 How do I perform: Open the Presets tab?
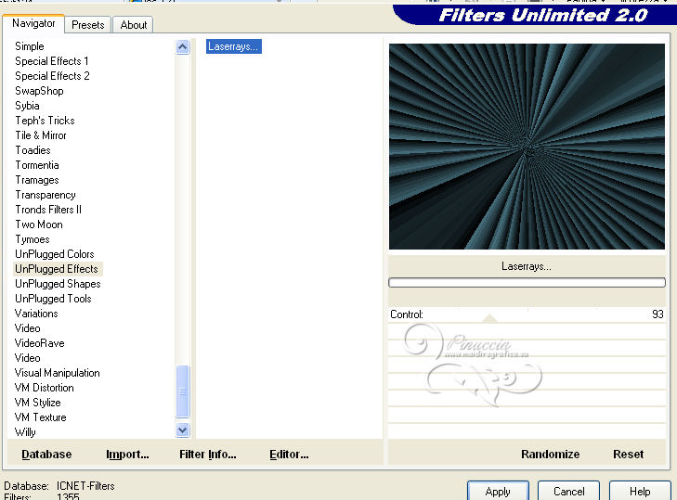(x=87, y=25)
